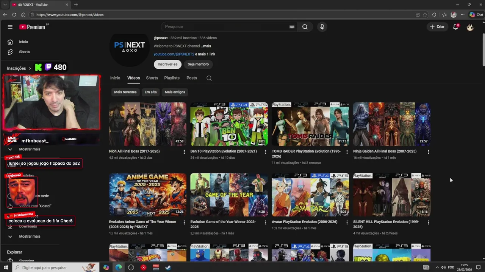Open system tray volume icon
Image resolution: width=485 pixels, height=272 pixels.
pos(443,267)
